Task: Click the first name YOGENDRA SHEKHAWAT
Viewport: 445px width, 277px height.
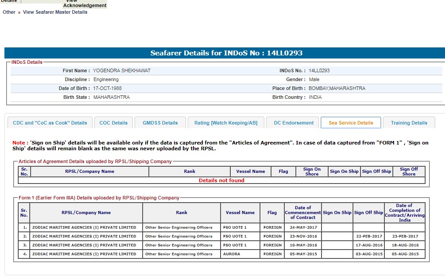Action: 122,70
